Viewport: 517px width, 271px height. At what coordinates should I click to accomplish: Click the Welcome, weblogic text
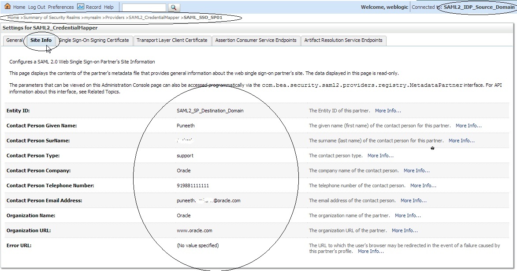384,7
